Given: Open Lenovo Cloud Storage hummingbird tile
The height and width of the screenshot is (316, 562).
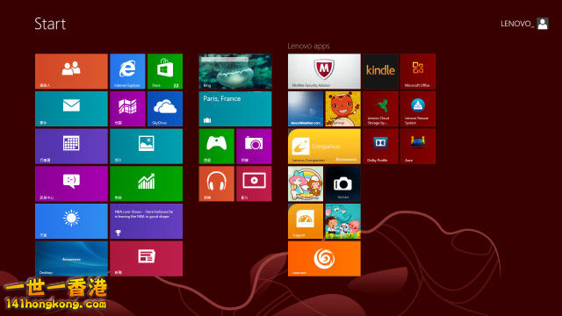Looking at the screenshot, I should [x=380, y=109].
